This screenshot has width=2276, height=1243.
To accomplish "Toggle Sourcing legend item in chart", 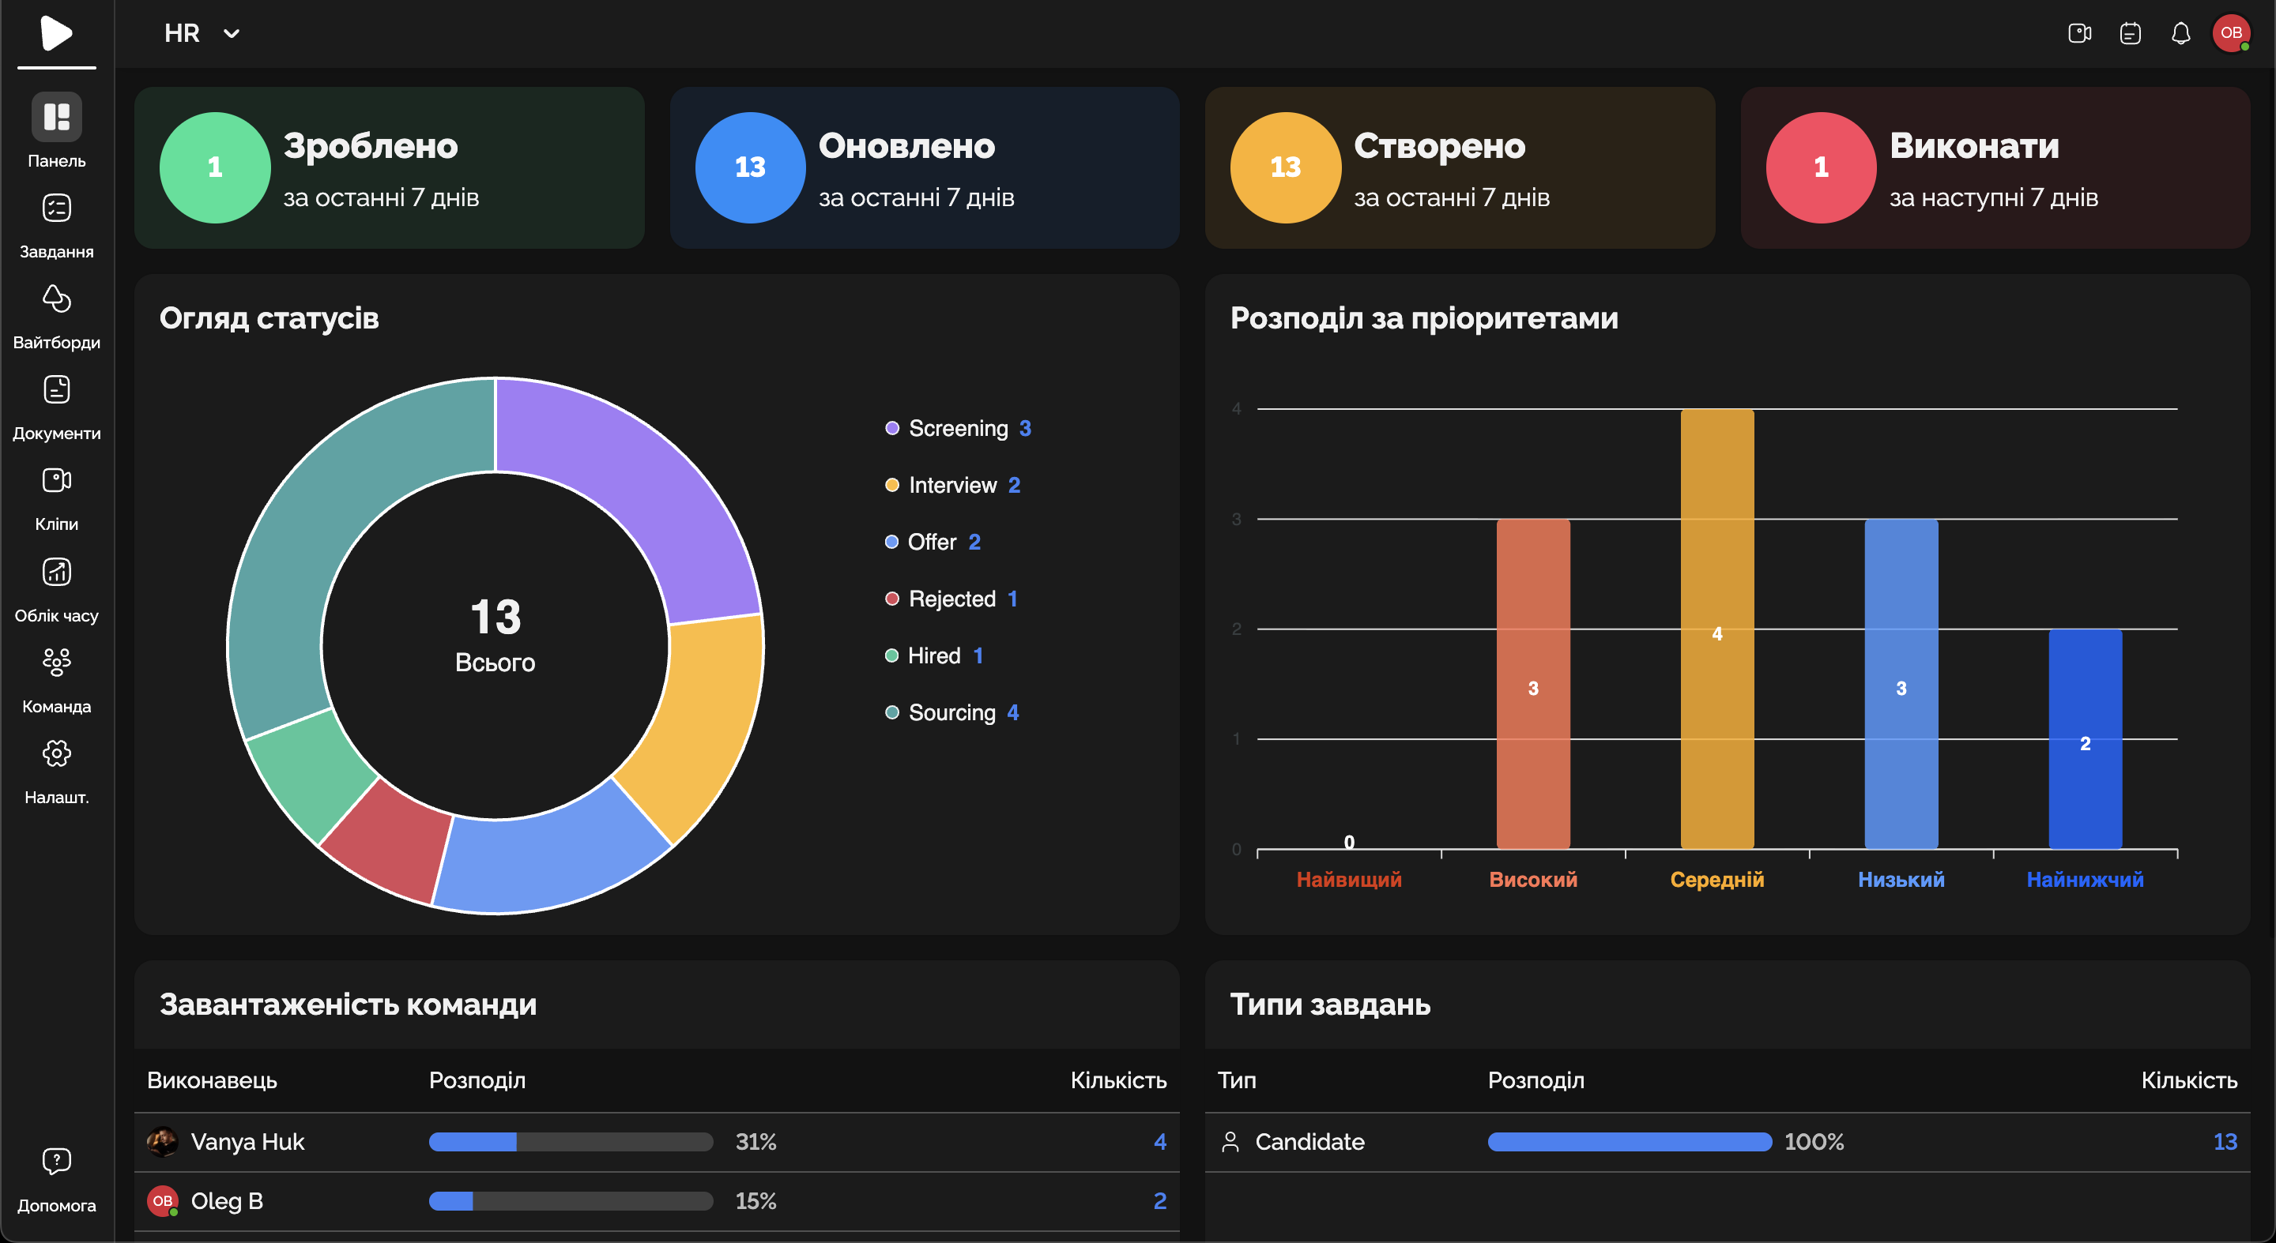I will (951, 712).
